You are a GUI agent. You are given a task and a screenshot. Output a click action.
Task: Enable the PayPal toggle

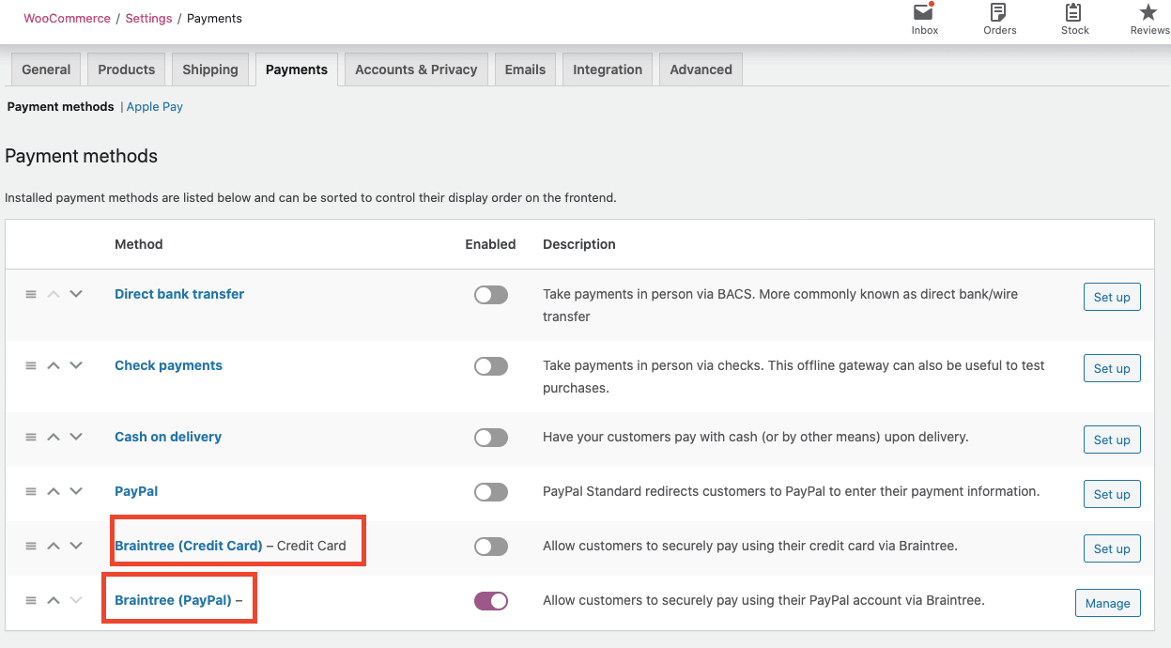pyautogui.click(x=490, y=492)
